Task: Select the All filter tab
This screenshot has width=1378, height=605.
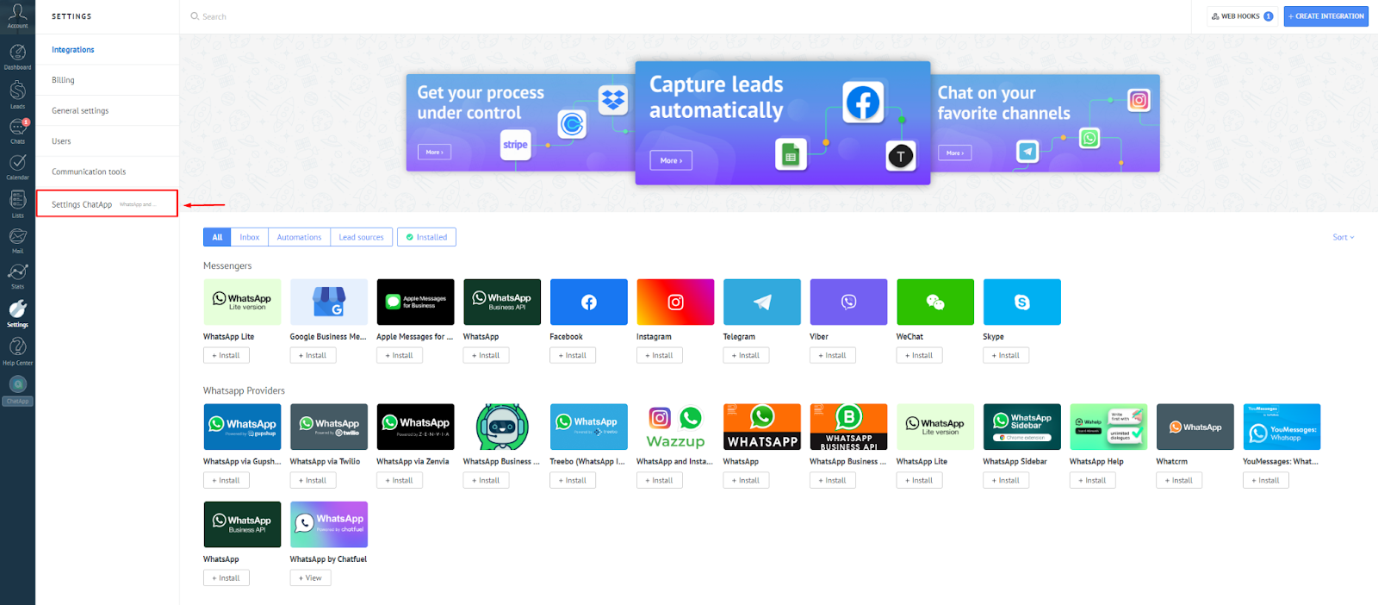Action: pyautogui.click(x=217, y=237)
